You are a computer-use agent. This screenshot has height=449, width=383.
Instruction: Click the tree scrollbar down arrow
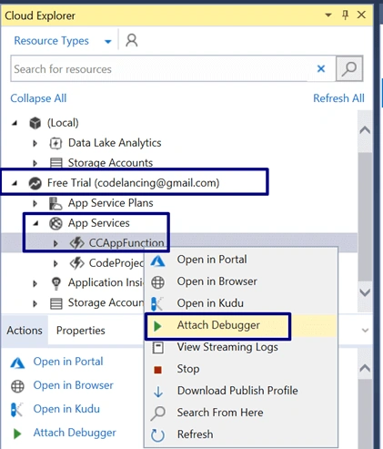(x=365, y=292)
